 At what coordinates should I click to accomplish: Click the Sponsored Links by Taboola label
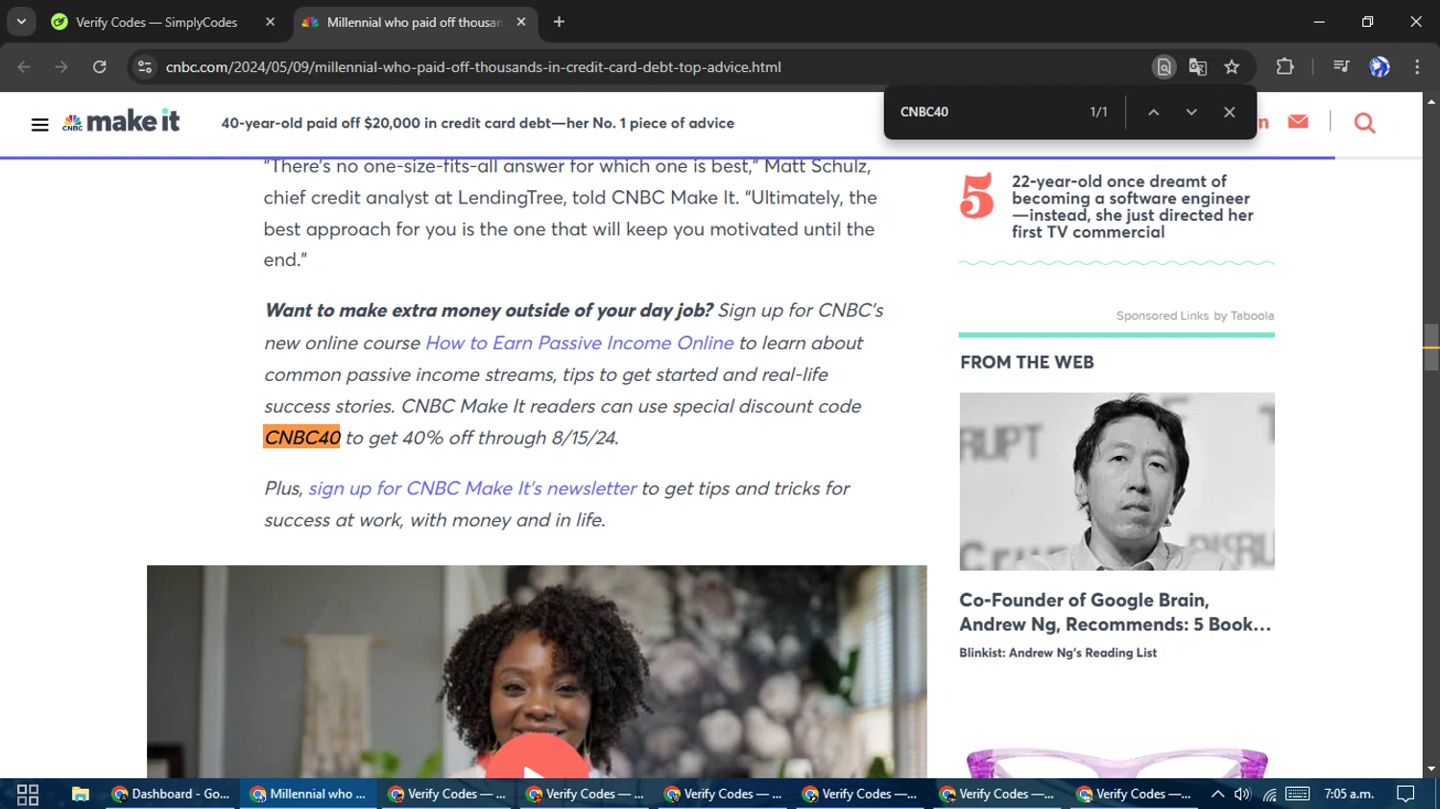coord(1195,316)
